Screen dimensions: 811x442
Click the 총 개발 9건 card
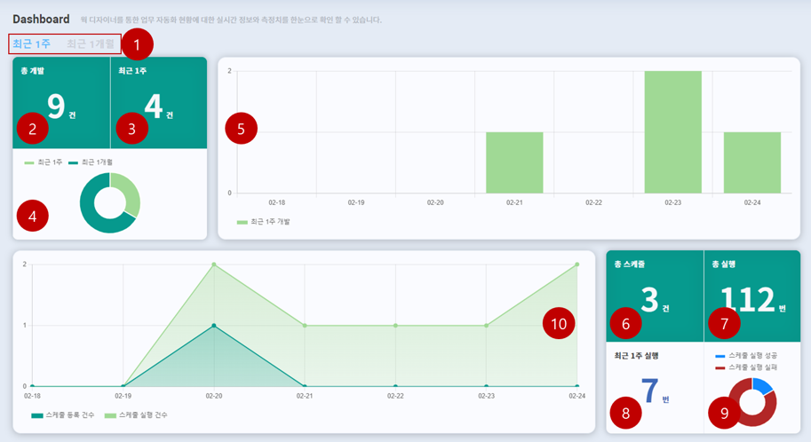click(x=61, y=103)
